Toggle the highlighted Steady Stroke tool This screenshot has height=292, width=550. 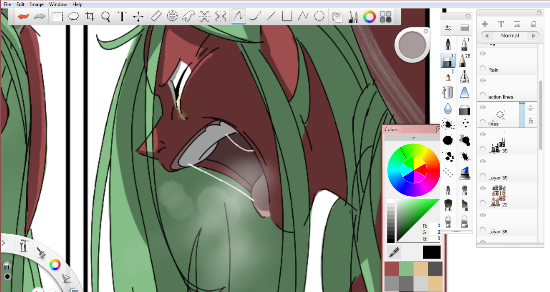(239, 16)
